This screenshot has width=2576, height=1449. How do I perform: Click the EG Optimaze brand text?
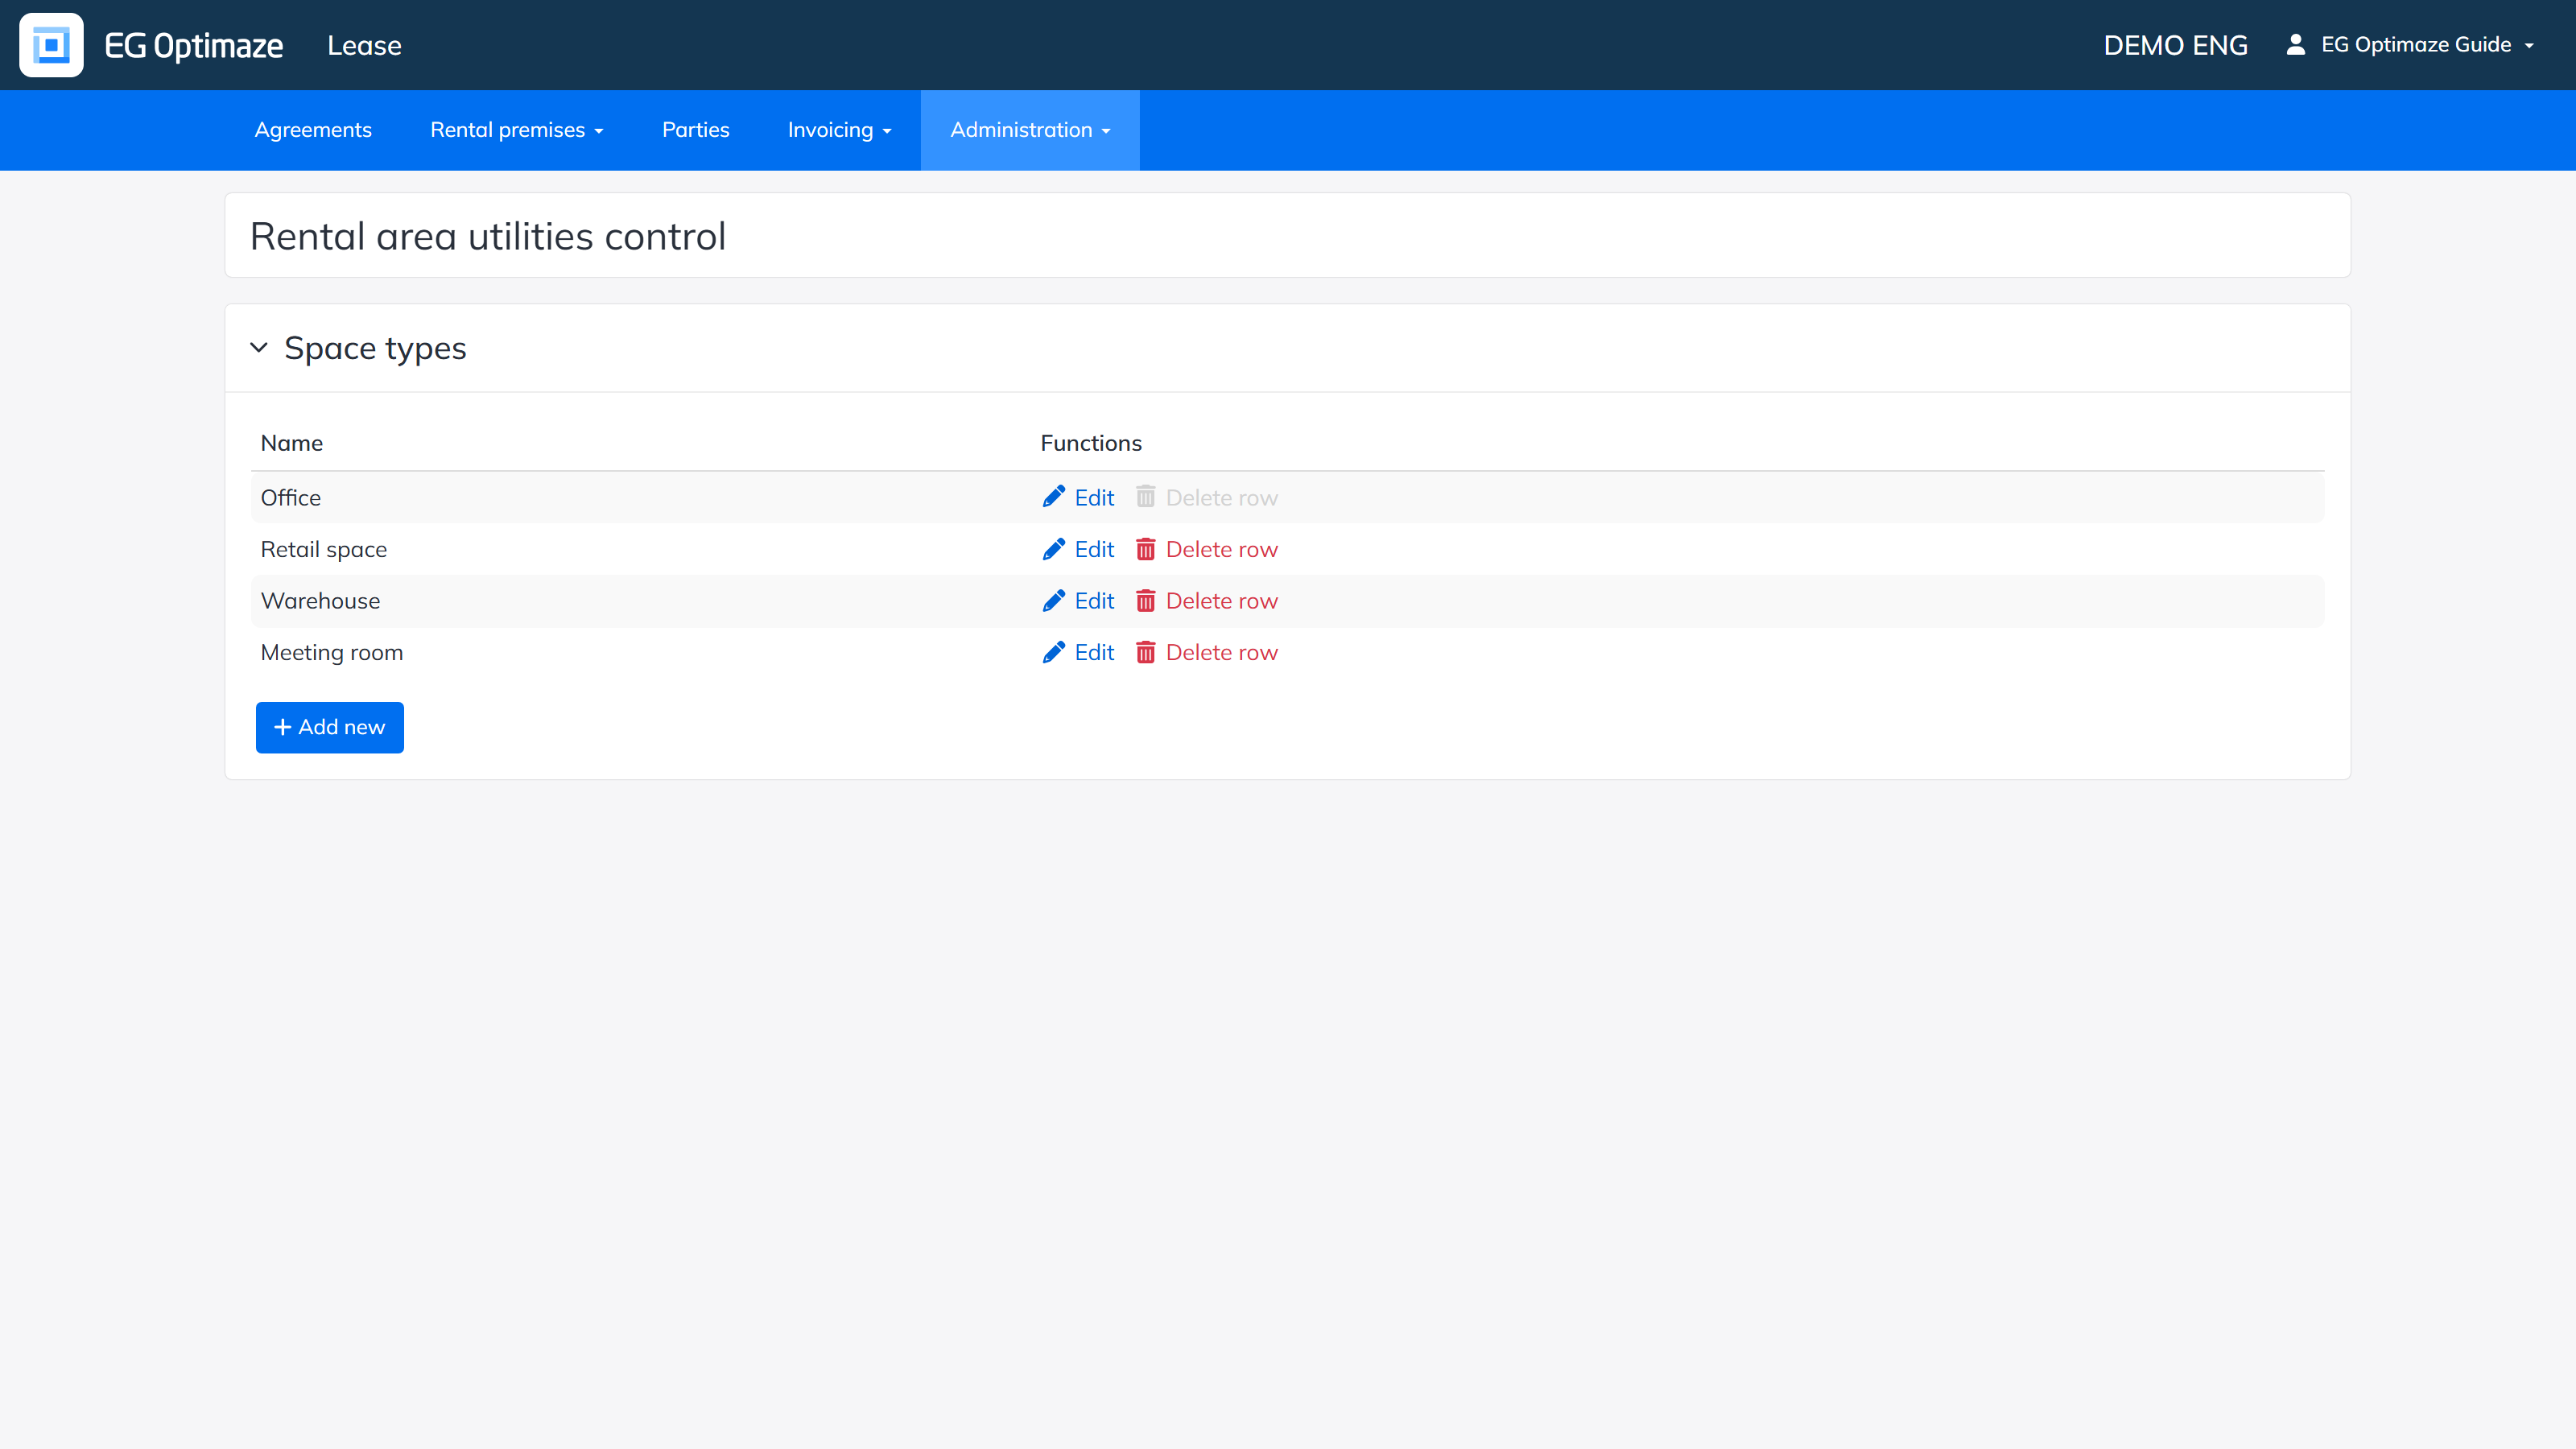[x=194, y=45]
